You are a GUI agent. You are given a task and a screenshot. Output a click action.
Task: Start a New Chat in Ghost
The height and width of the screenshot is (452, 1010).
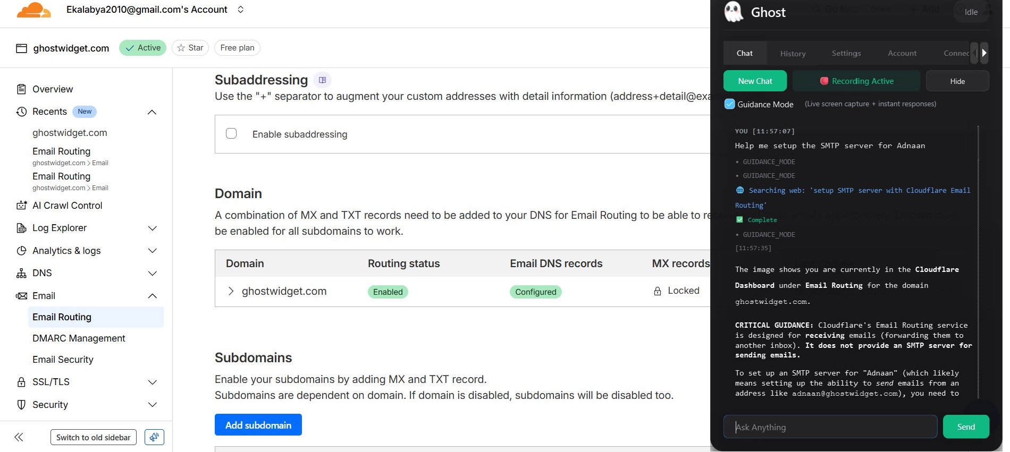pyautogui.click(x=755, y=81)
